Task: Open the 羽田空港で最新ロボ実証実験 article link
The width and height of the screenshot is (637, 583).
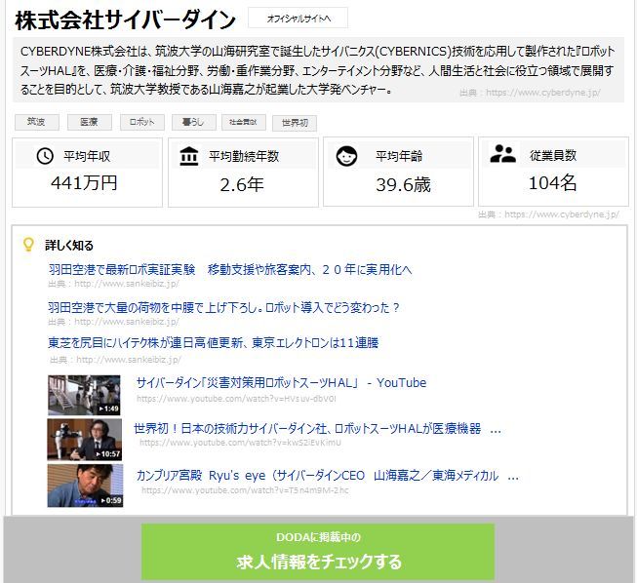Action: point(230,270)
